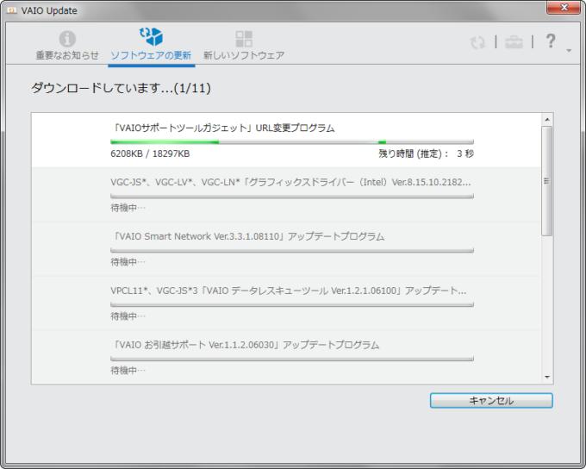
Task: Select the VAIO お引越サポート update entry
Action: click(x=246, y=345)
